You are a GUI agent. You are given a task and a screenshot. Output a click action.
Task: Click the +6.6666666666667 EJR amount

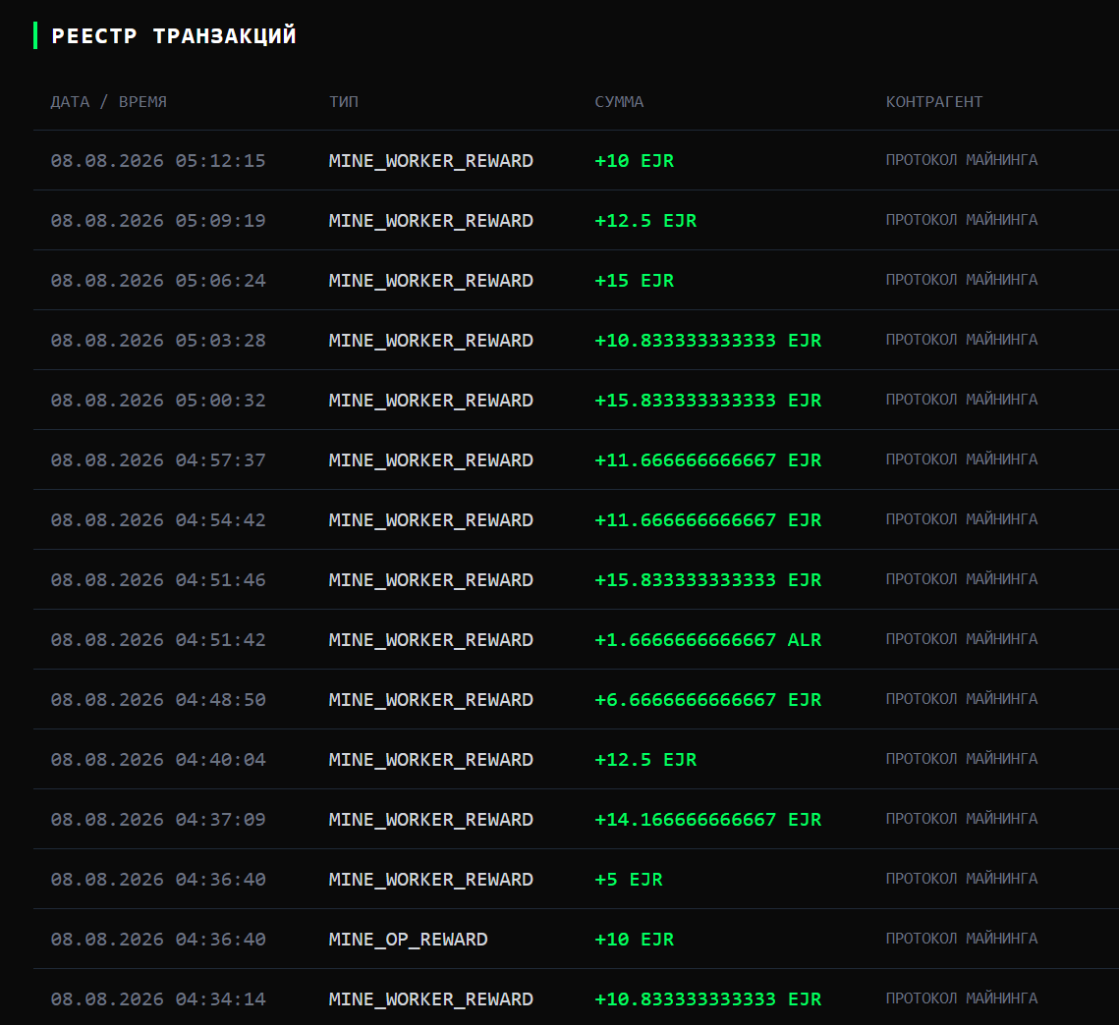pos(708,700)
